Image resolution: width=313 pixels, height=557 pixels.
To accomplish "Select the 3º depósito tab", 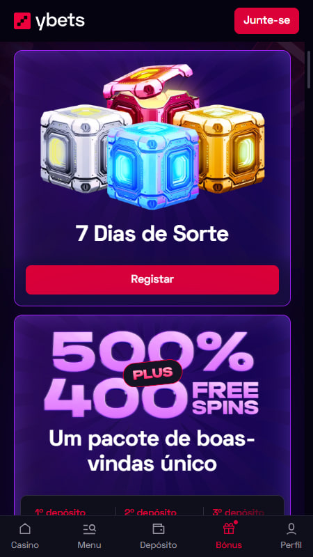I will [238, 512].
